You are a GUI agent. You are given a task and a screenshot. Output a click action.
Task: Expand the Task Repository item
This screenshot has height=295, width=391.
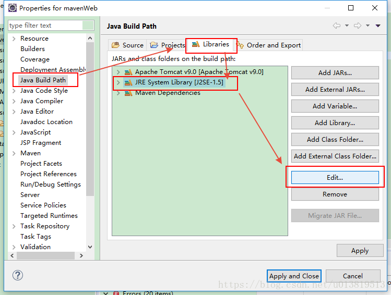[x=14, y=226]
